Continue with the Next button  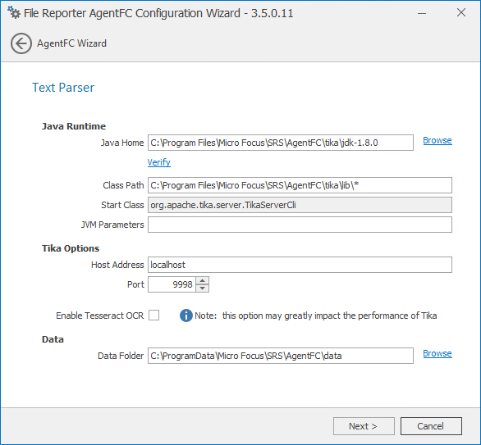pyautogui.click(x=364, y=426)
